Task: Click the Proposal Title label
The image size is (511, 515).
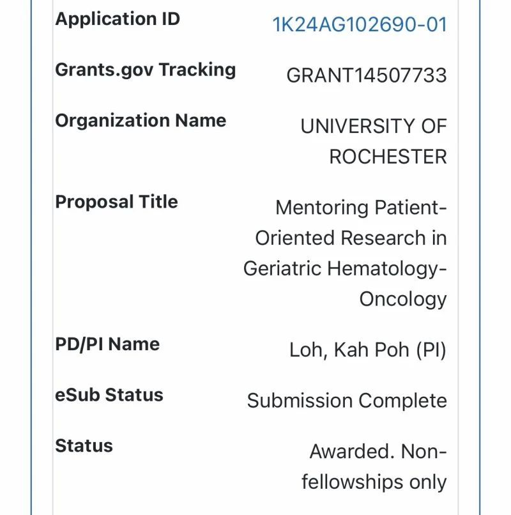Action: (117, 202)
